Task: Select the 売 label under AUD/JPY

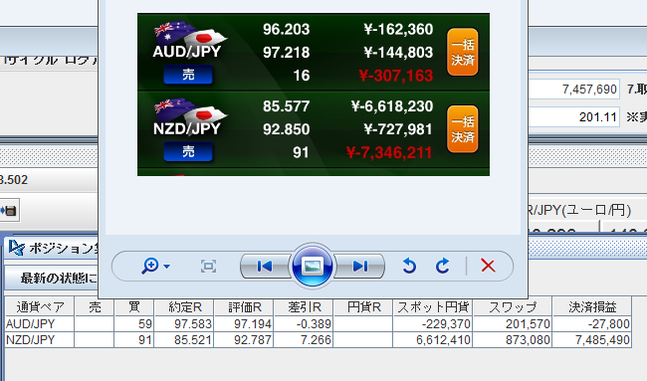Action: (188, 75)
